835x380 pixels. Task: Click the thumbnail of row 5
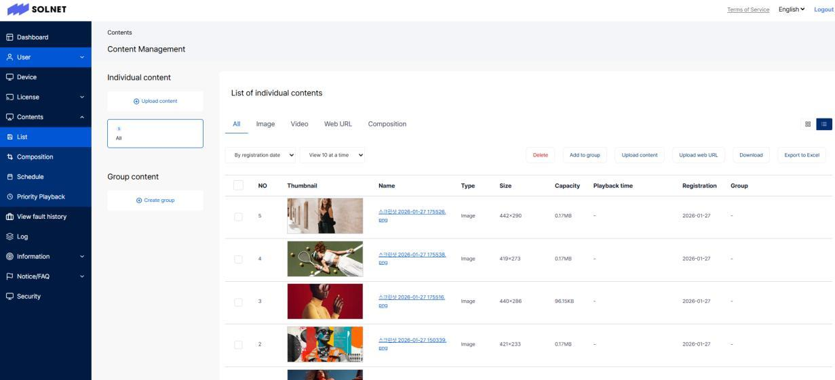pos(325,216)
